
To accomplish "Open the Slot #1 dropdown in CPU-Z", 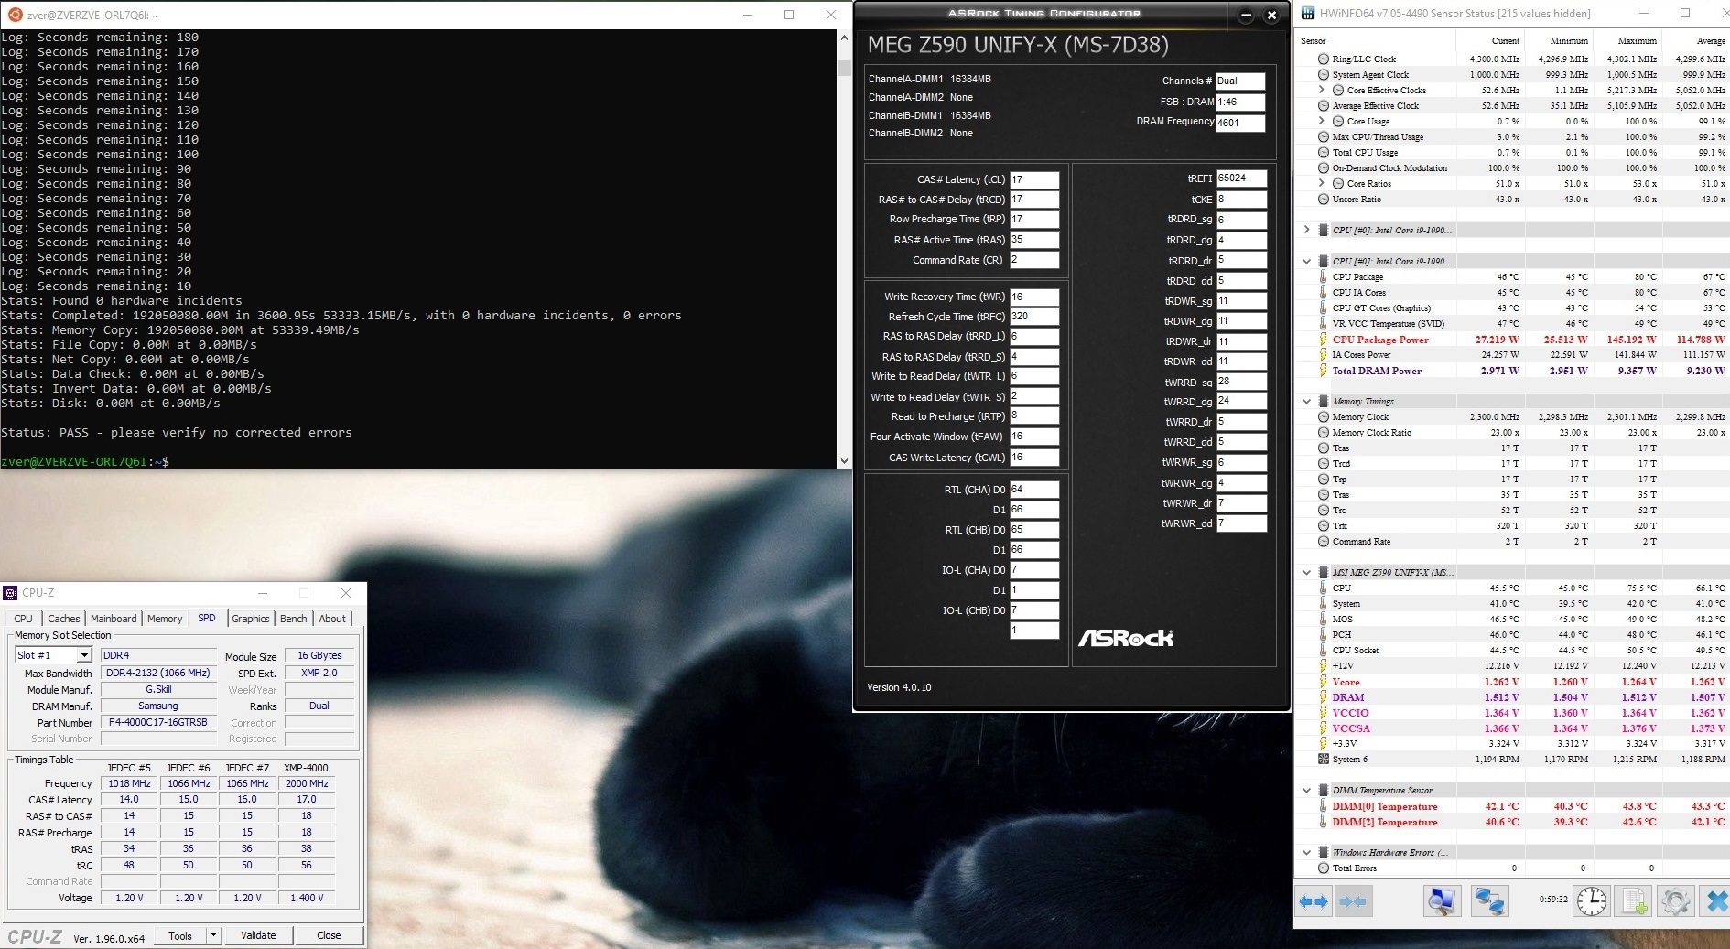I will tap(83, 655).
